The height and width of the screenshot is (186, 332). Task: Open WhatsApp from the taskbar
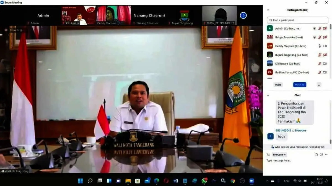[x=204, y=181]
